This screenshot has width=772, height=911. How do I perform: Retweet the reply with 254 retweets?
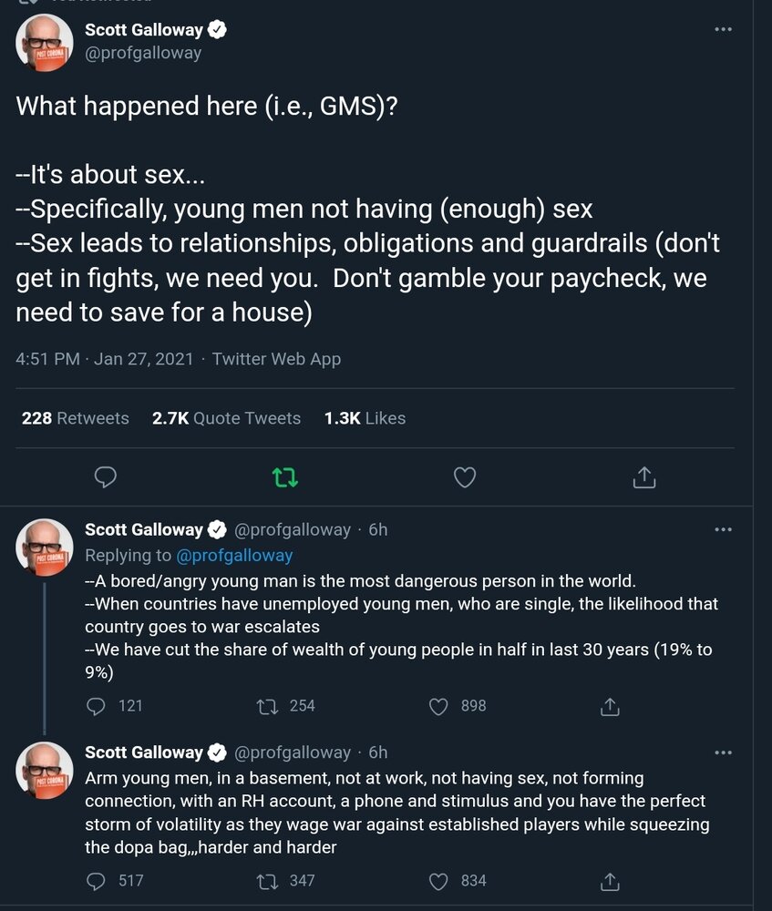[267, 707]
